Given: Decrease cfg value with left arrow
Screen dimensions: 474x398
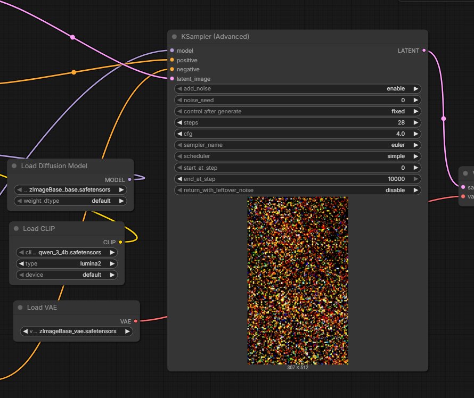Looking at the screenshot, I should (x=179, y=134).
